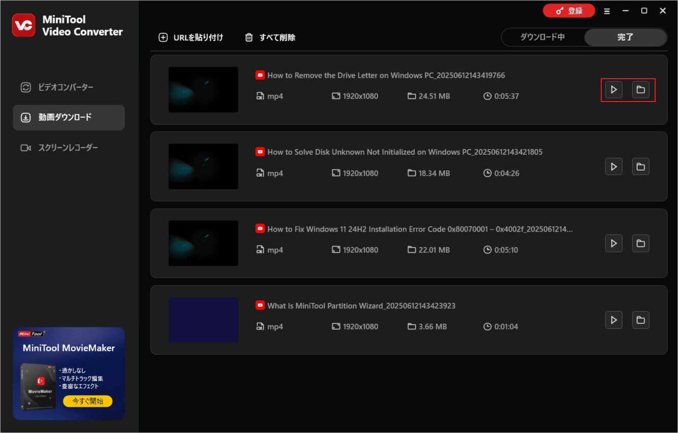Click すべて削除 to clear the list
Image resolution: width=678 pixels, height=433 pixels.
[270, 37]
